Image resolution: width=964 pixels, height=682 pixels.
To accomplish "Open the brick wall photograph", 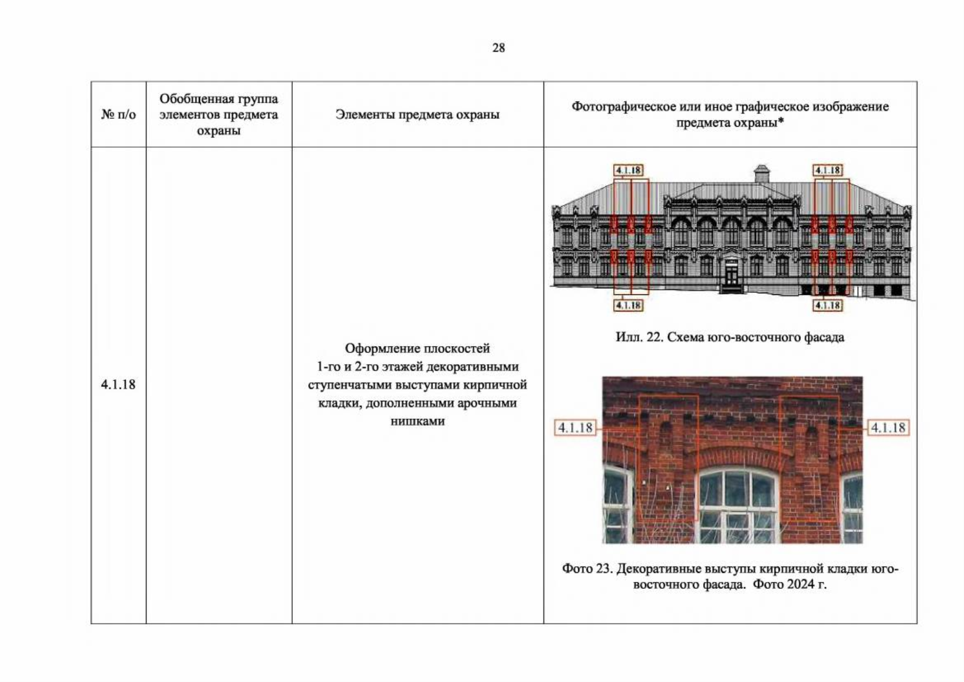I will point(732,460).
